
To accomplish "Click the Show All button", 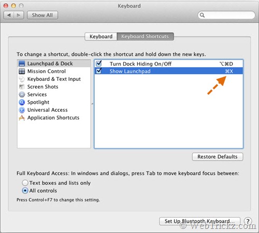I will click(42, 15).
